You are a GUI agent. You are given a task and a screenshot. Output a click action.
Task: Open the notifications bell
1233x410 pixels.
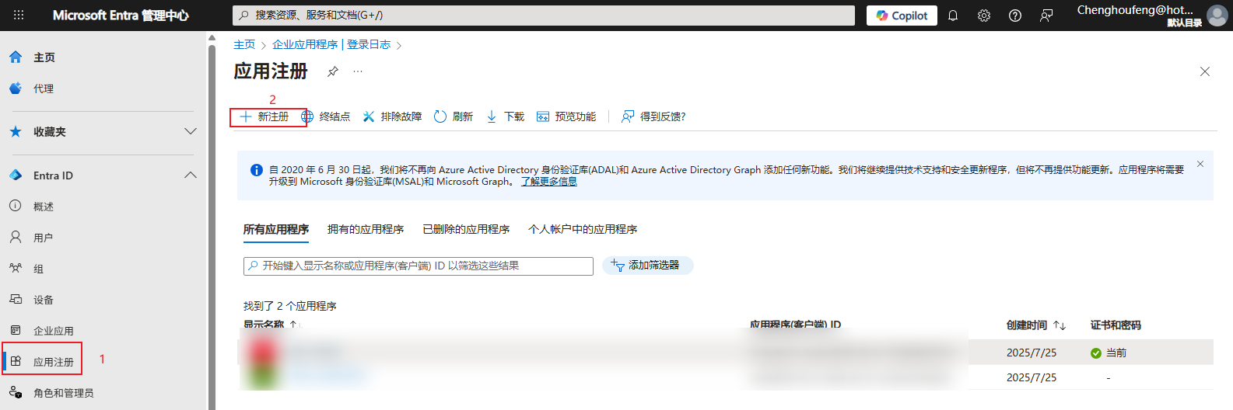pos(953,16)
